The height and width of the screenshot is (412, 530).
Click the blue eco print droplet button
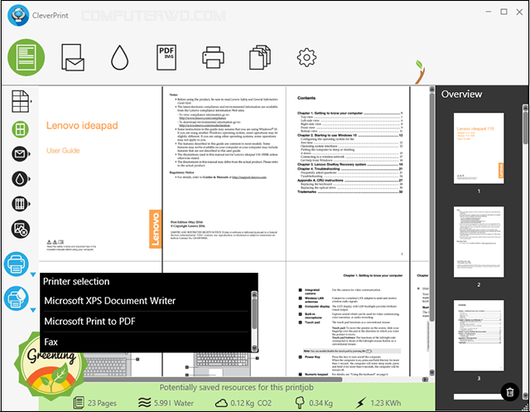[17, 298]
